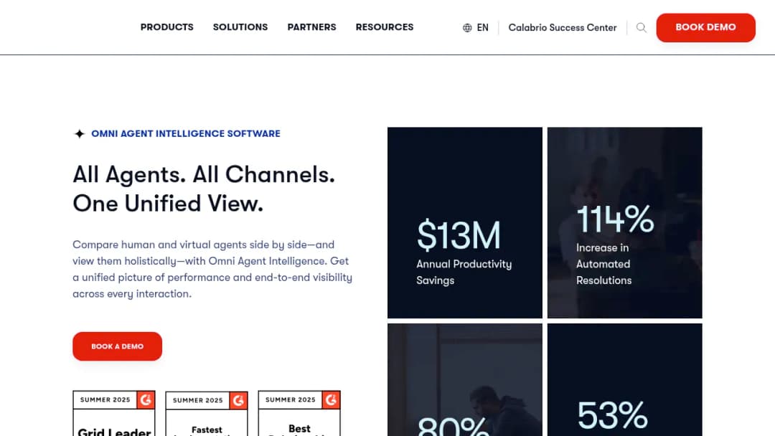Click the 80% statistic tile
This screenshot has height=436, width=775.
pyautogui.click(x=464, y=380)
